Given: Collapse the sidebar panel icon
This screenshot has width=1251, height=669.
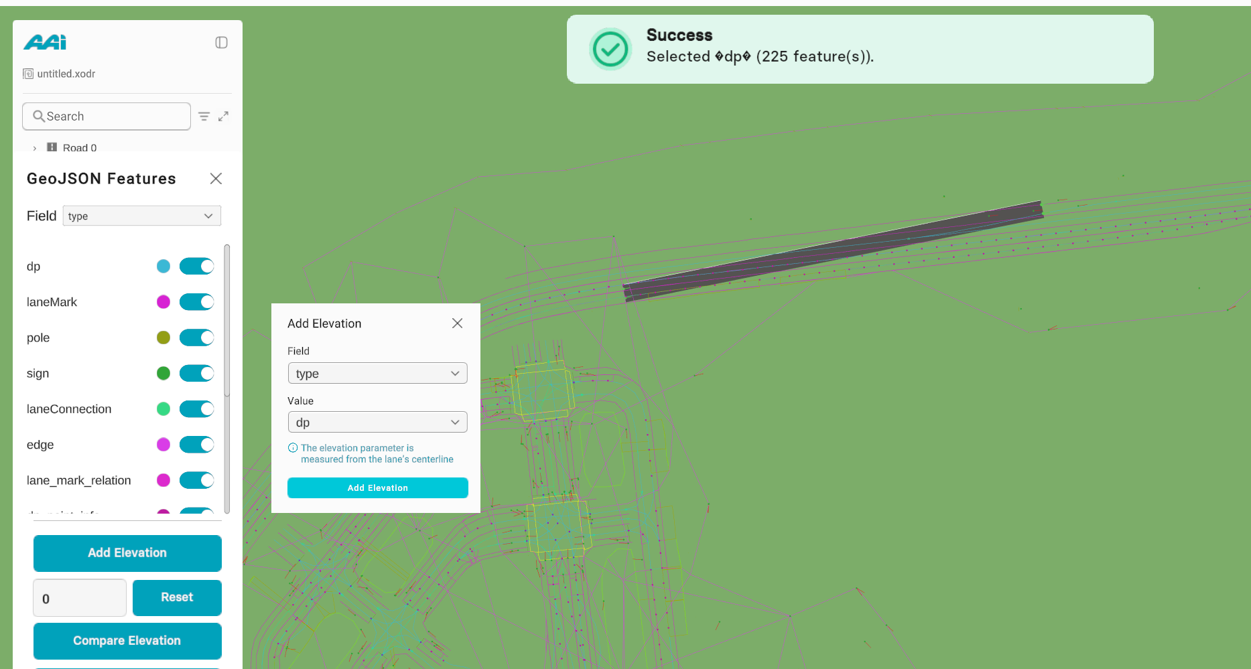Looking at the screenshot, I should (x=221, y=43).
